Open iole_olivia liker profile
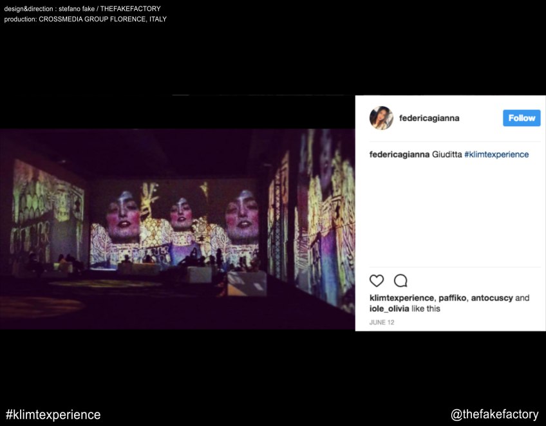546x426 pixels. 389,309
